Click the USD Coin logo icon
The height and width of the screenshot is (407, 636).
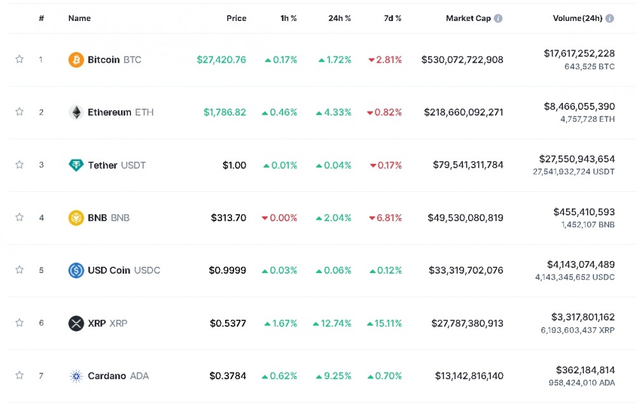(76, 270)
